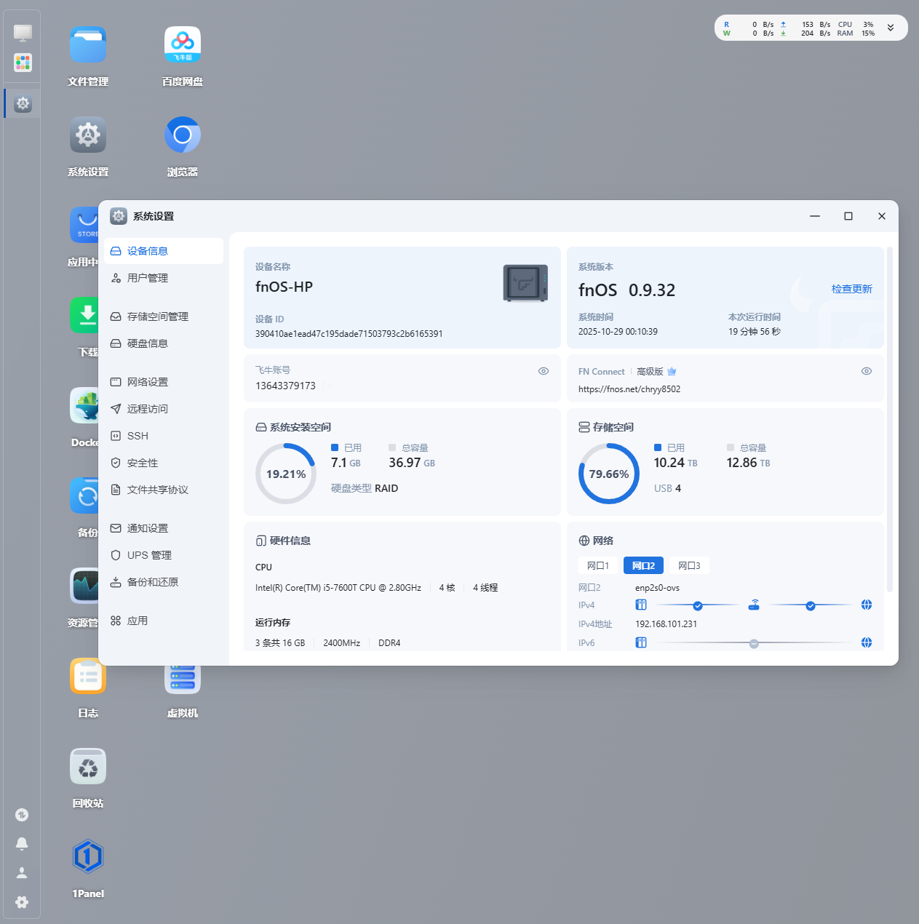Click the 19 分钟 56 秒 uptime value

(x=755, y=332)
